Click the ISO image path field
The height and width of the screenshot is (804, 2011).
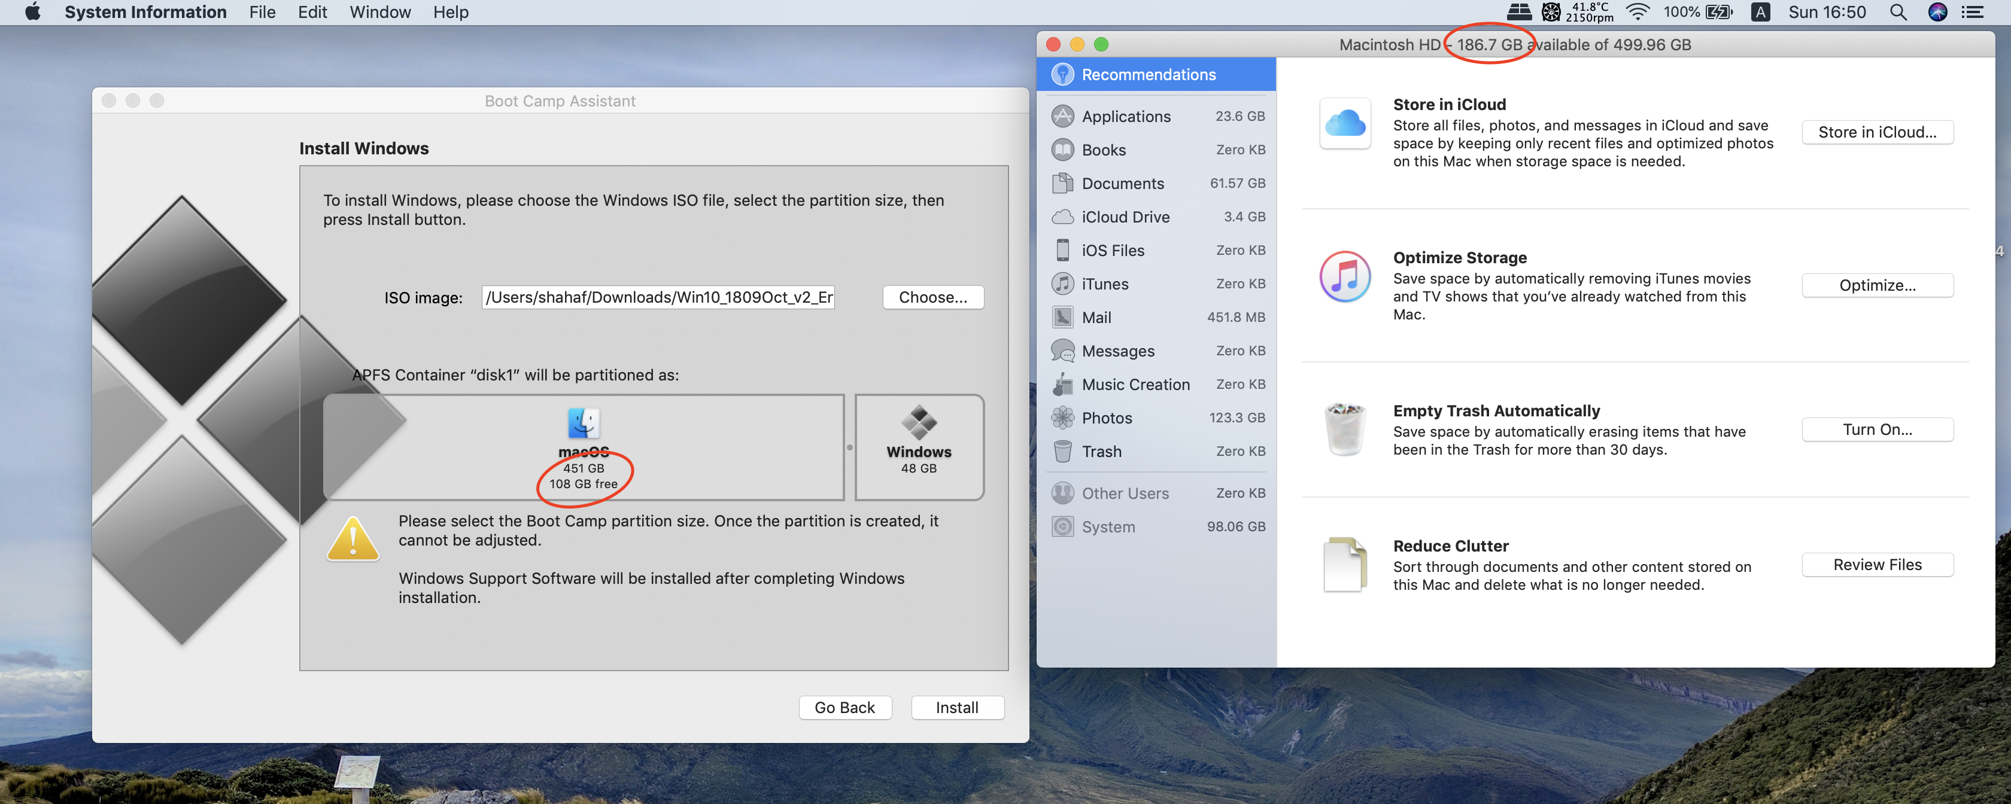pos(658,297)
